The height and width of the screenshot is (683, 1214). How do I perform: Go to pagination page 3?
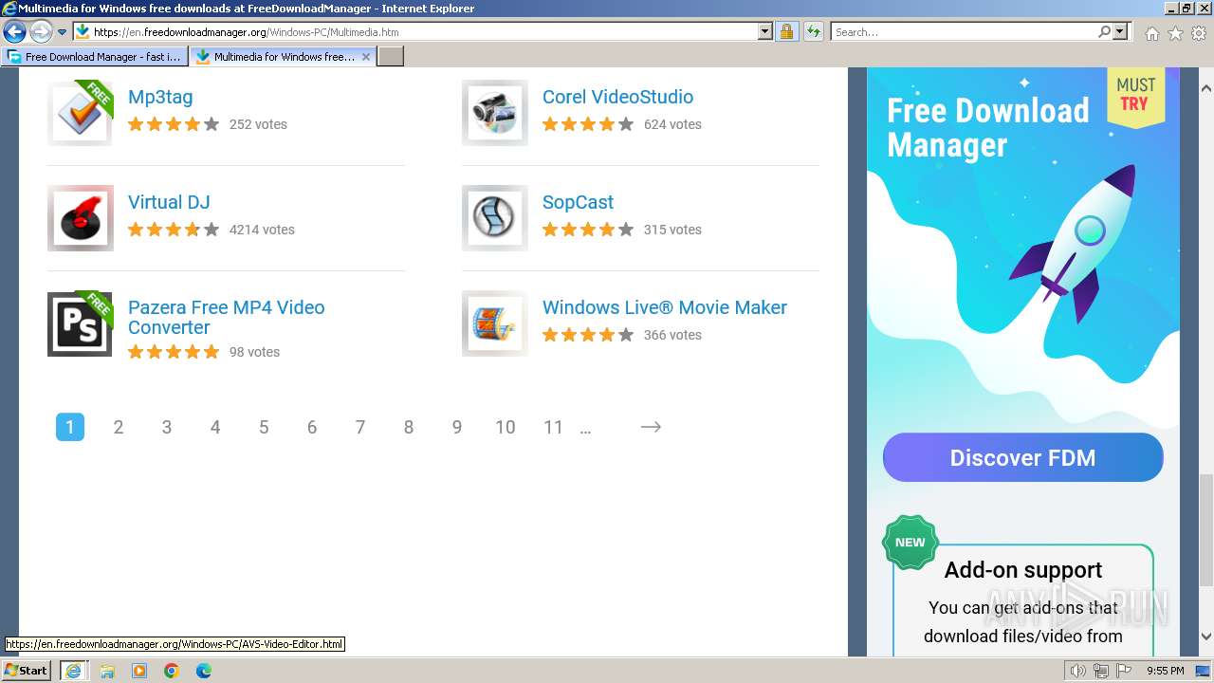pyautogui.click(x=167, y=427)
